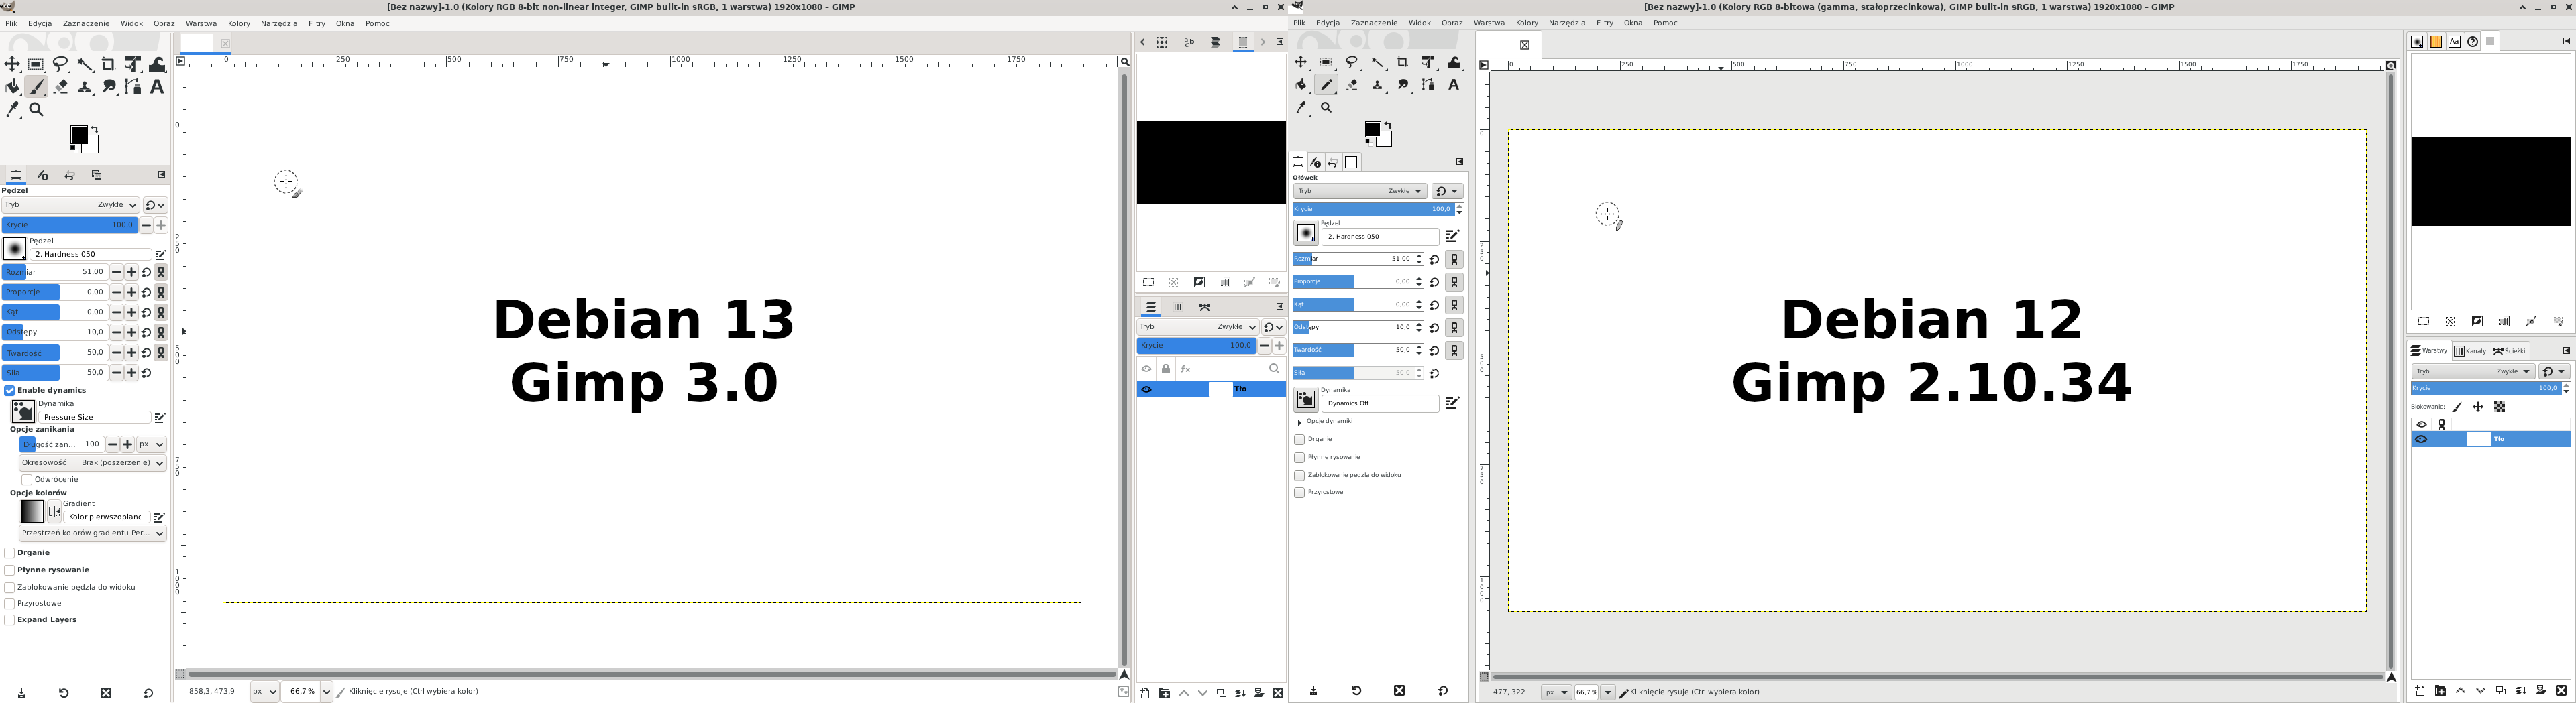Uncheck the Enable dynamics checkbox
The image size is (2576, 703).
click(10, 391)
